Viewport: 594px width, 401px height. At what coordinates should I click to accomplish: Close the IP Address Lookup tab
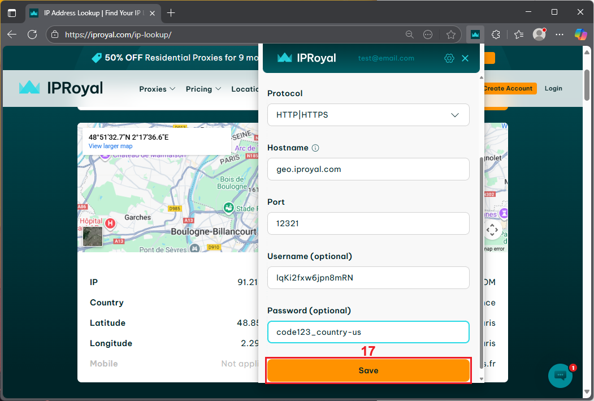pos(152,13)
